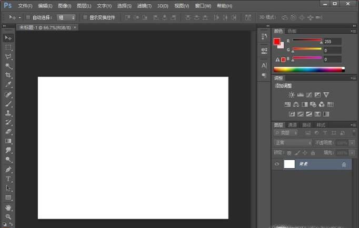Open the 调整 panel flyout menu
Image resolution: width=359 pixels, height=228 pixels.
pos(353,78)
